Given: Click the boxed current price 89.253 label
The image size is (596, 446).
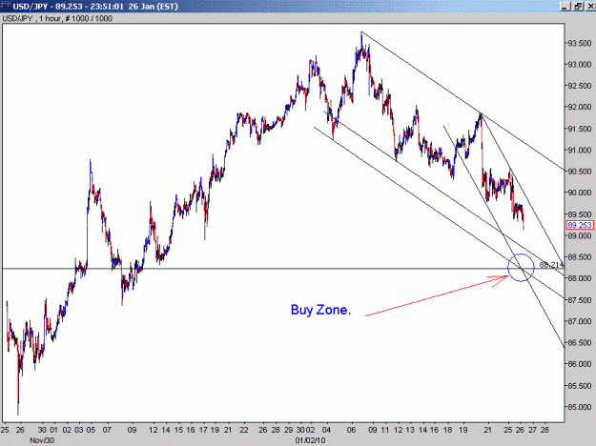Looking at the screenshot, I should pyautogui.click(x=580, y=225).
